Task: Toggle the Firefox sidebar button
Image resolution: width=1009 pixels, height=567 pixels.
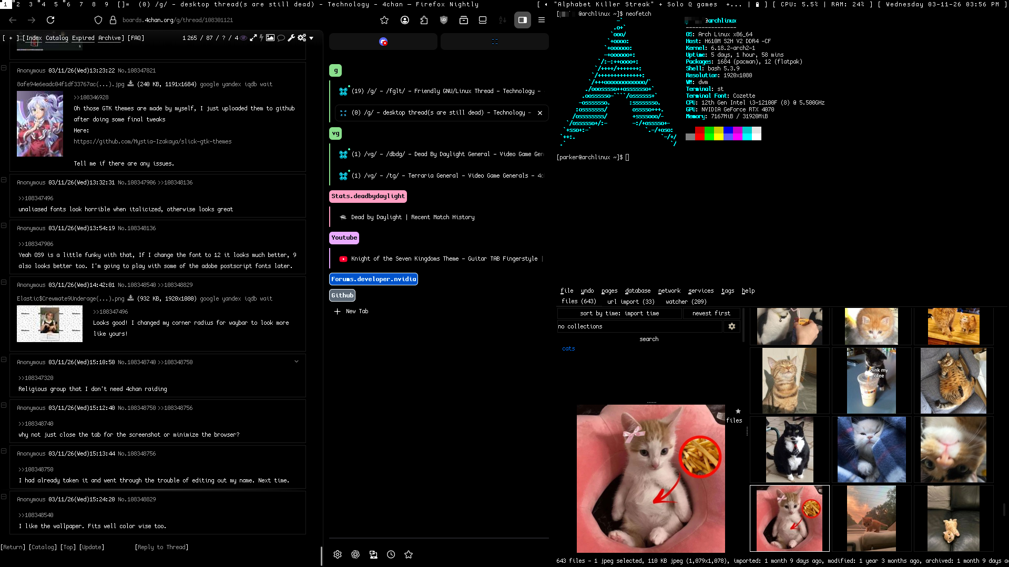Action: 522,20
